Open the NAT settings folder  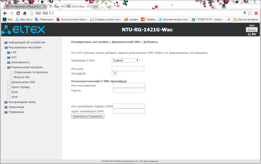point(12,57)
